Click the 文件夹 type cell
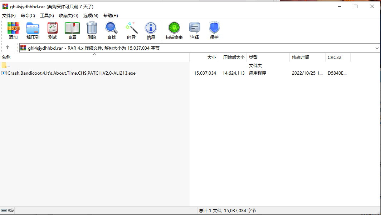Screen dimensions: 381x215 click(x=255, y=66)
